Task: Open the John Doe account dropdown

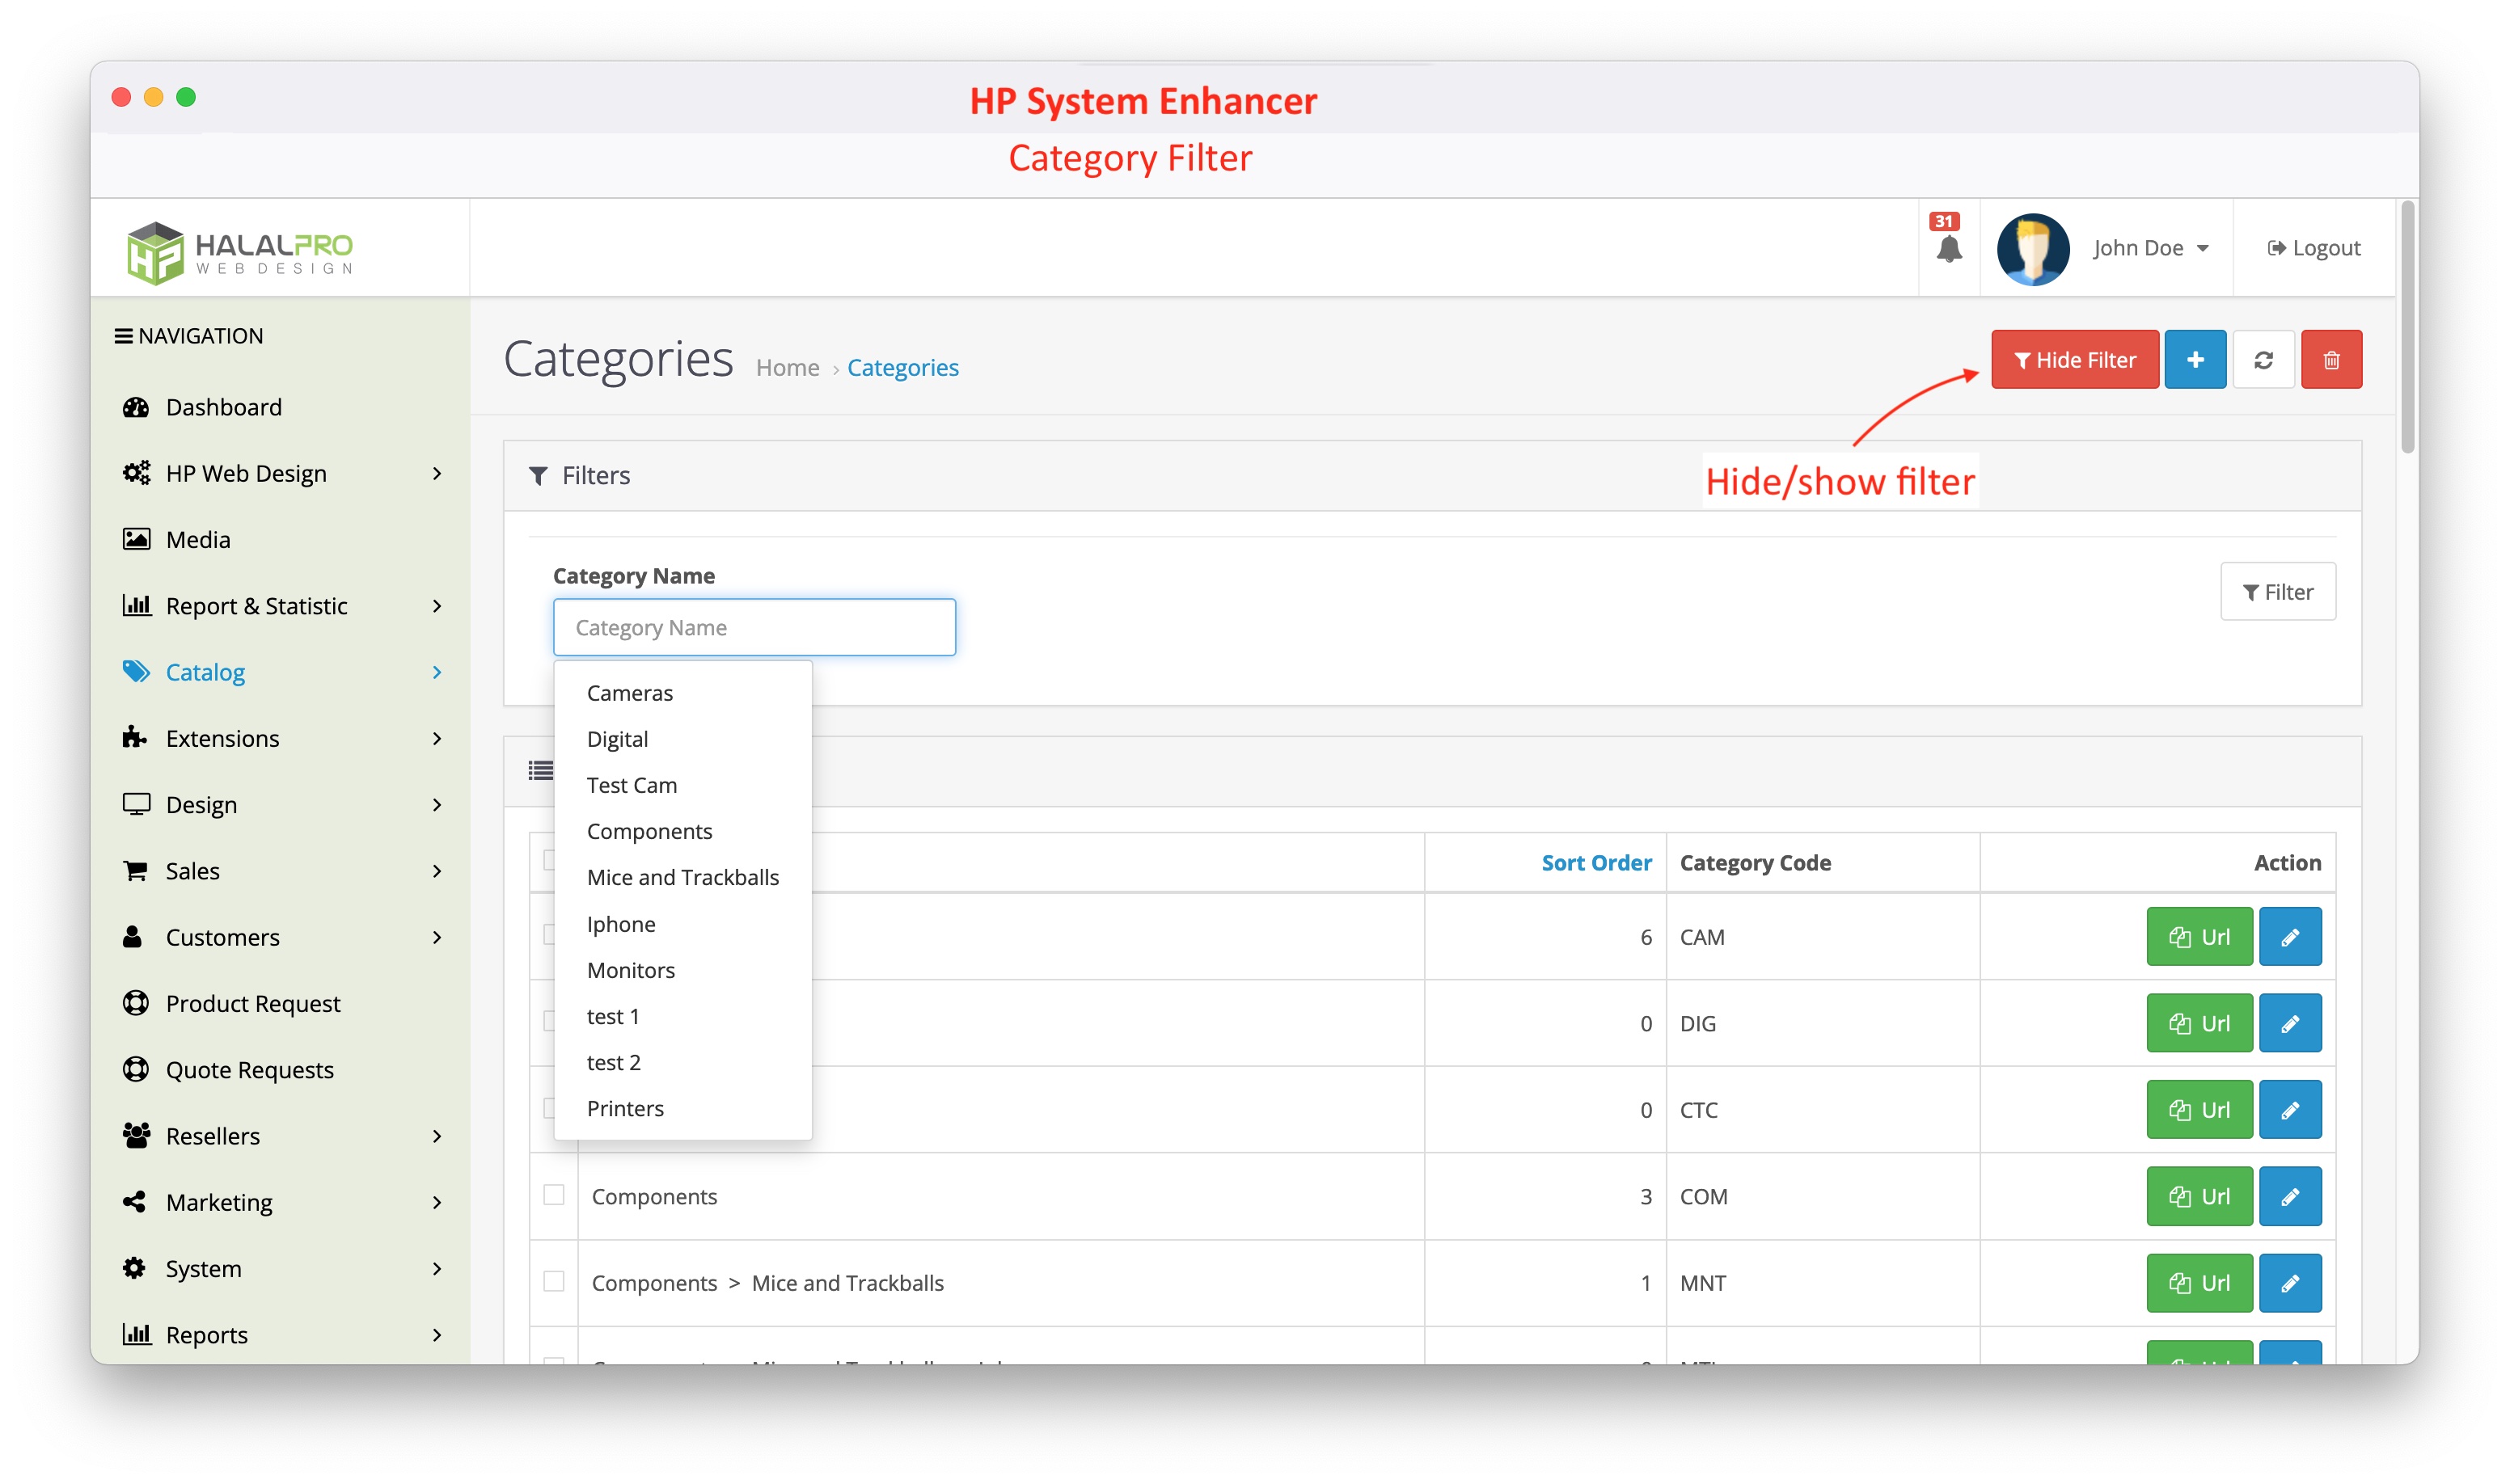Action: (2149, 248)
